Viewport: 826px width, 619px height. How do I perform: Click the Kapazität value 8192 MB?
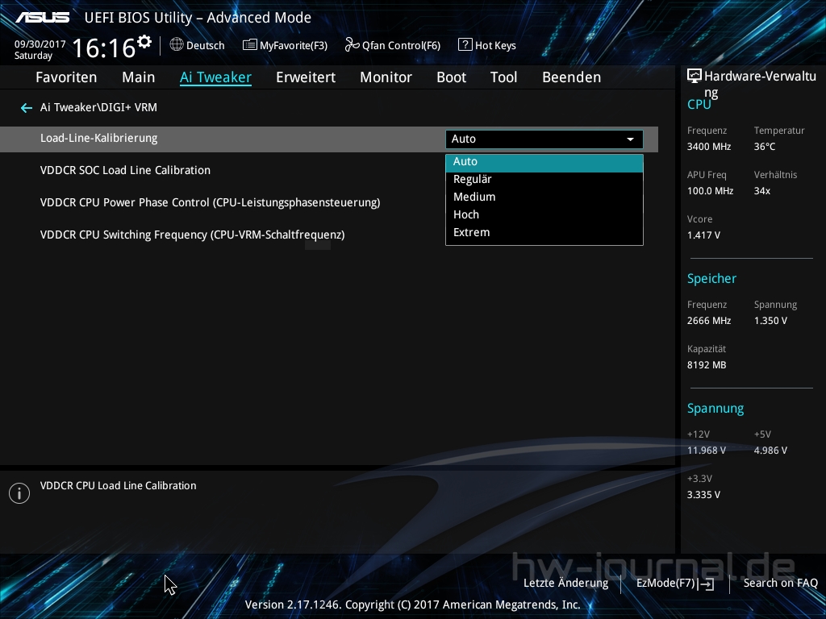pyautogui.click(x=707, y=365)
